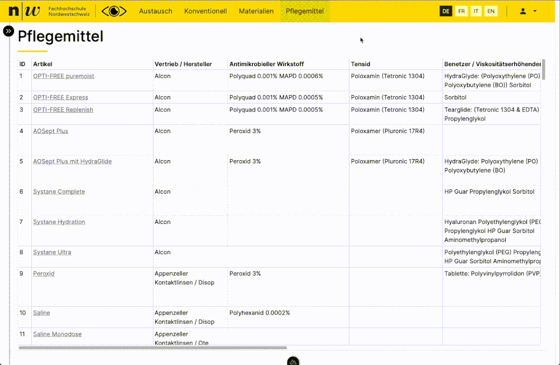Click Benetzer / Viskositätserhöhender column header
The height and width of the screenshot is (365, 560).
(x=492, y=64)
